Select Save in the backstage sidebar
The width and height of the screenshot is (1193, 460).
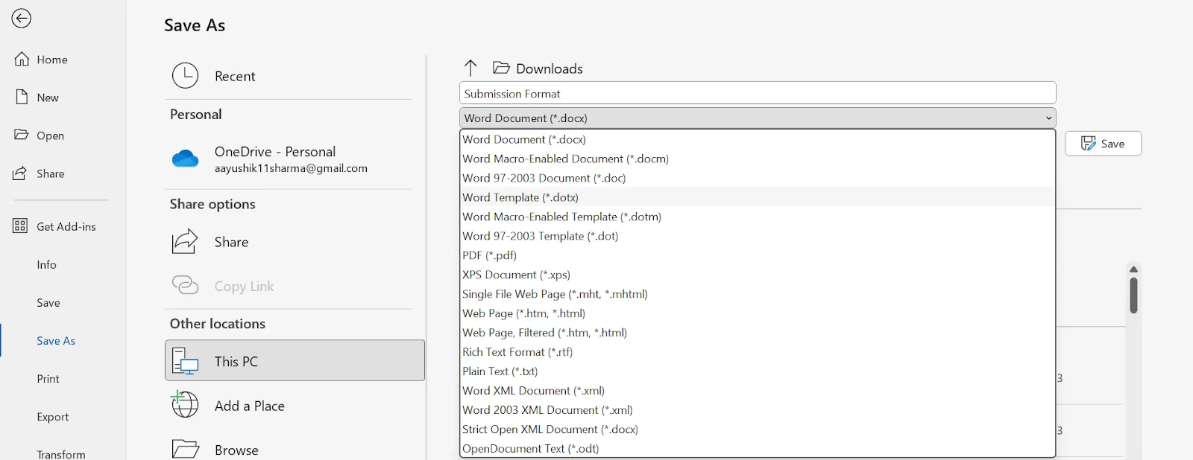pos(48,302)
